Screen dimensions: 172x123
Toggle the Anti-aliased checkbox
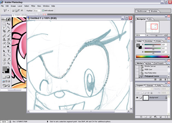[x=43, y=11]
